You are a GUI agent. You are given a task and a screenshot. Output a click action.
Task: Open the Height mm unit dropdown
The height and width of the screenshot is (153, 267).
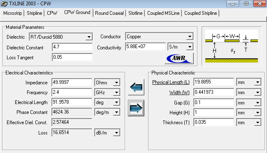tap(258, 113)
